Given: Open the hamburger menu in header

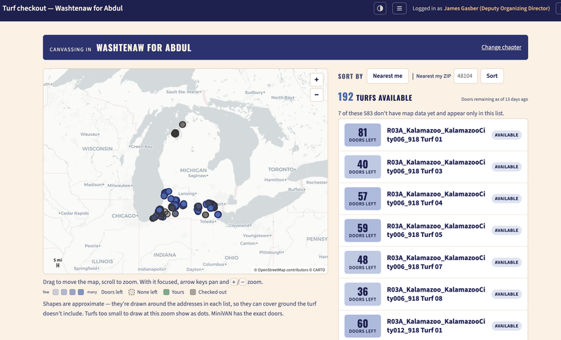Looking at the screenshot, I should click(399, 8).
